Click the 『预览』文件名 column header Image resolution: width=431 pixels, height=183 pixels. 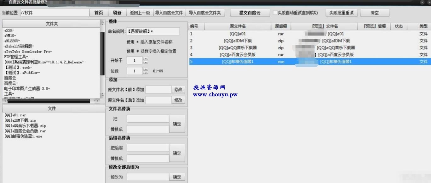pyautogui.click(x=324, y=26)
